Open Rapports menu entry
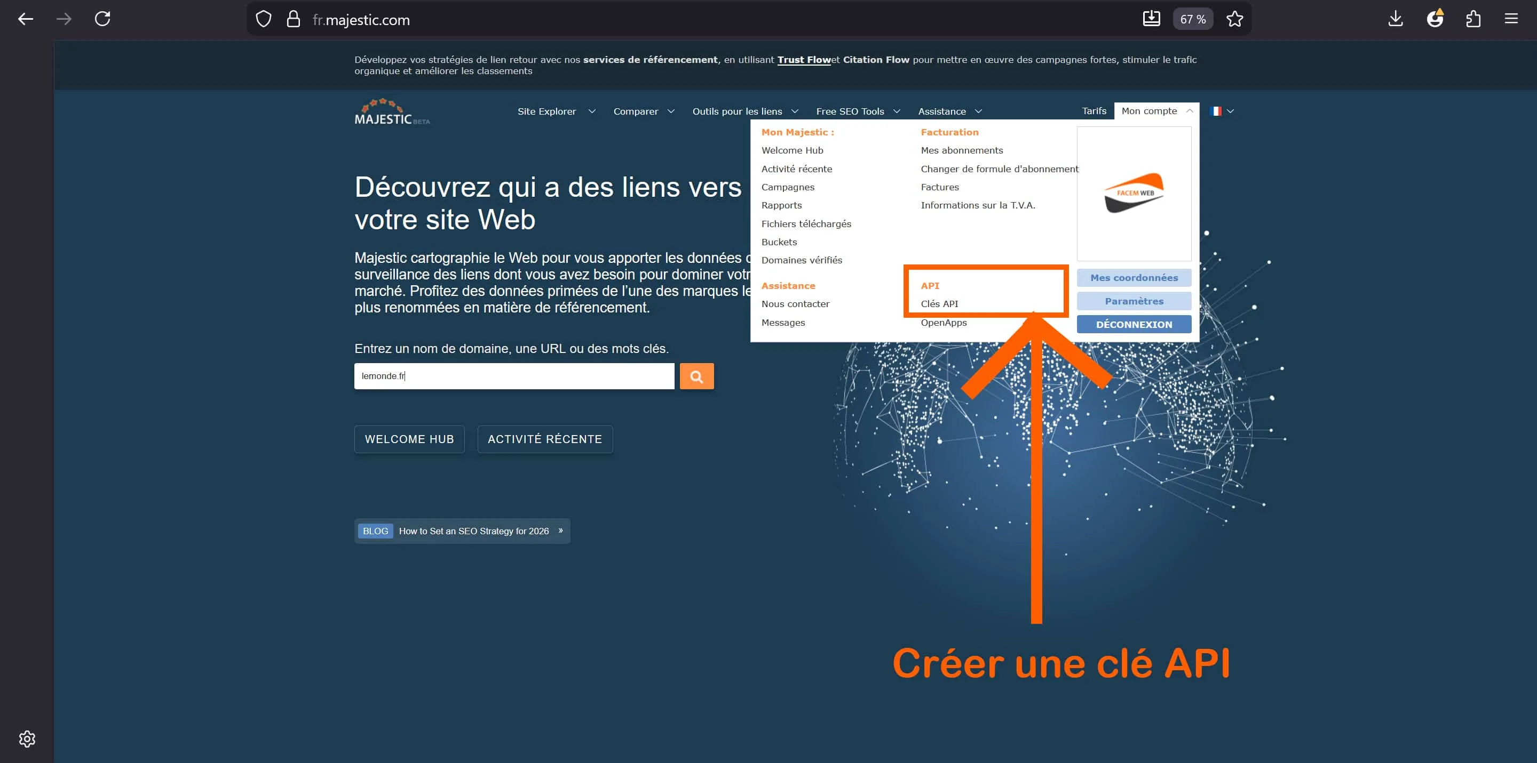 pos(781,205)
